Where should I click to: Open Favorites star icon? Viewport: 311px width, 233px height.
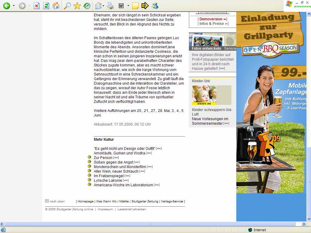tap(77, 5)
